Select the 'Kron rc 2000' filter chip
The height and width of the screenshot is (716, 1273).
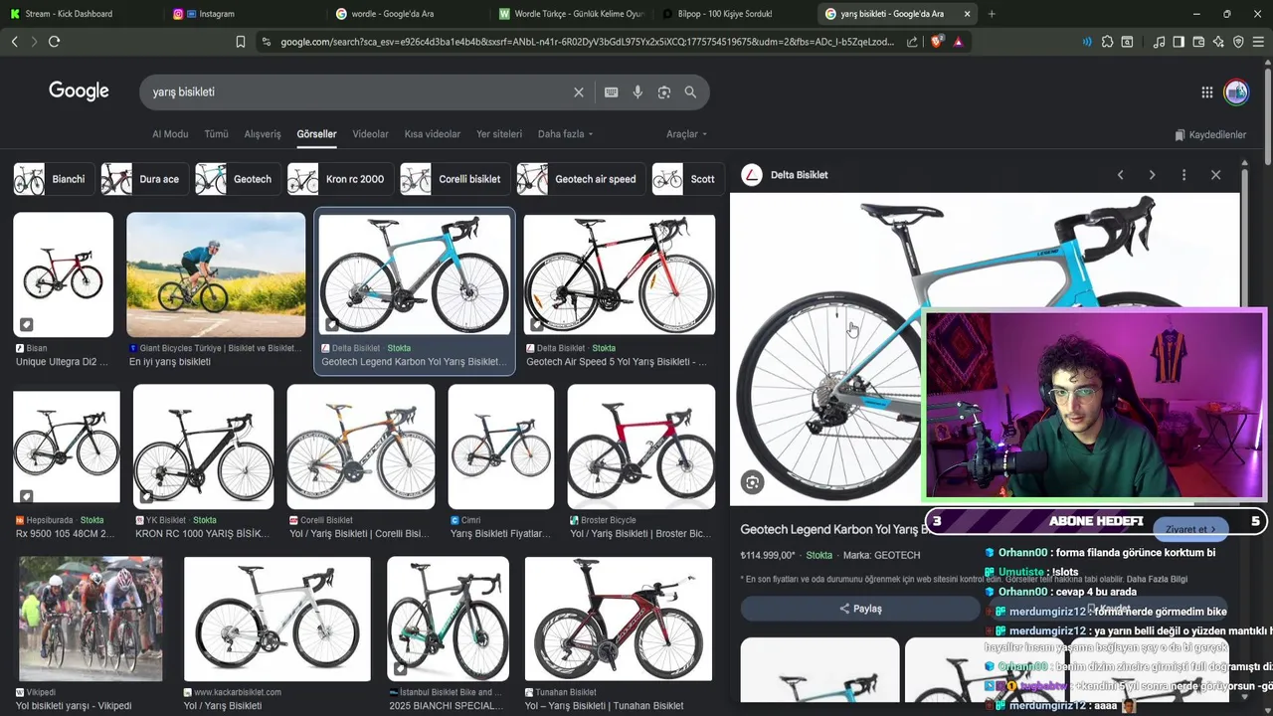pos(341,179)
